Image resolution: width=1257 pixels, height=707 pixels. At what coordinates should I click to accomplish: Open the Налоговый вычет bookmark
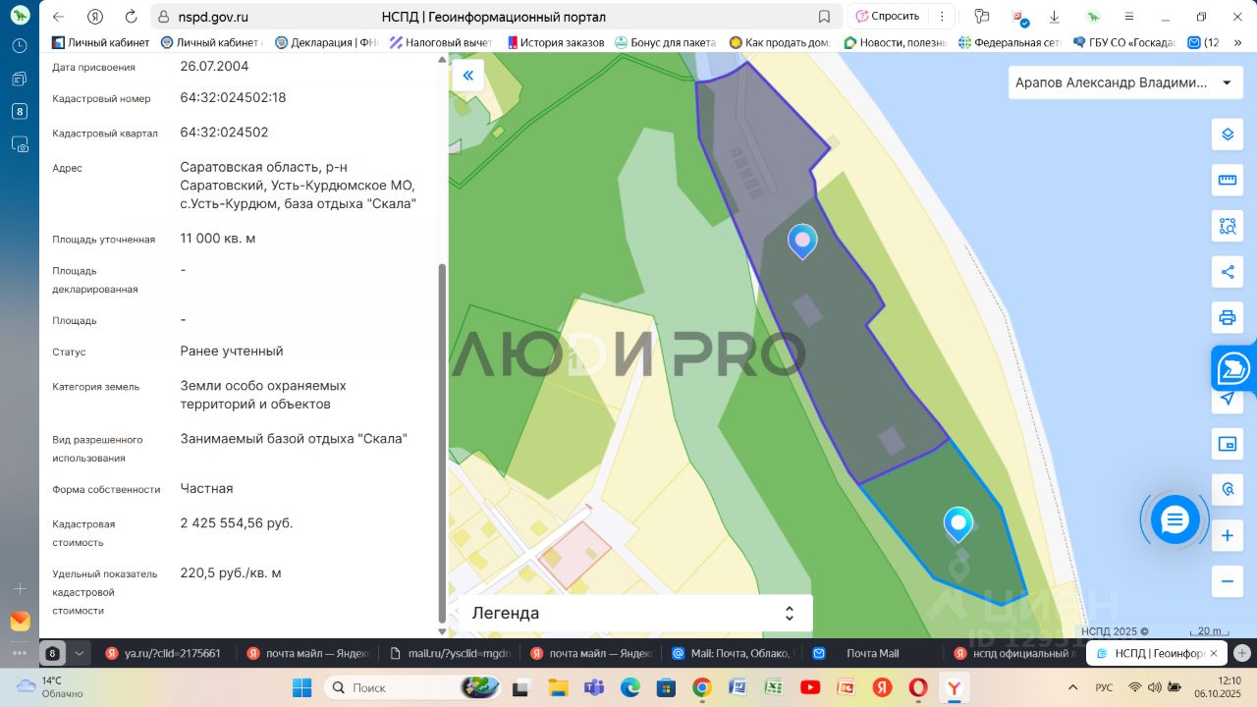(x=441, y=42)
